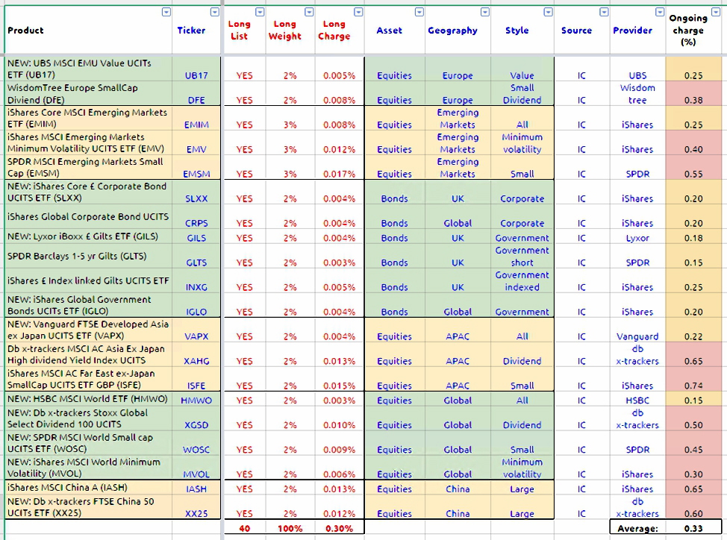Select the Ongoing charge (%) header cell
Viewport: 727px width, 540px height.
tap(693, 30)
